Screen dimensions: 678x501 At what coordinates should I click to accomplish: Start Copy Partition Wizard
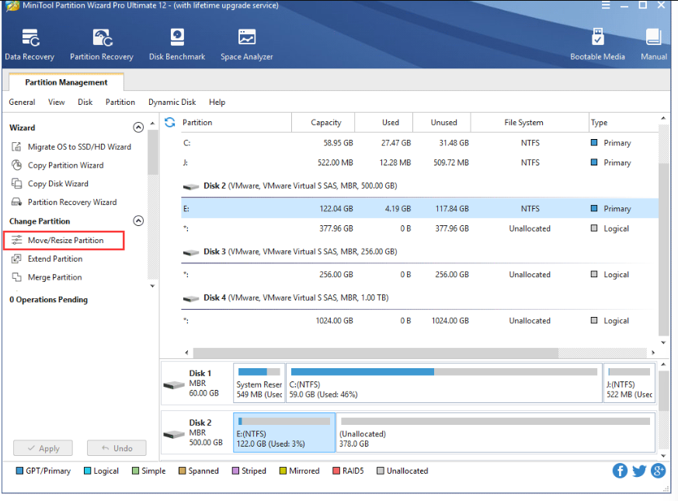coord(57,165)
